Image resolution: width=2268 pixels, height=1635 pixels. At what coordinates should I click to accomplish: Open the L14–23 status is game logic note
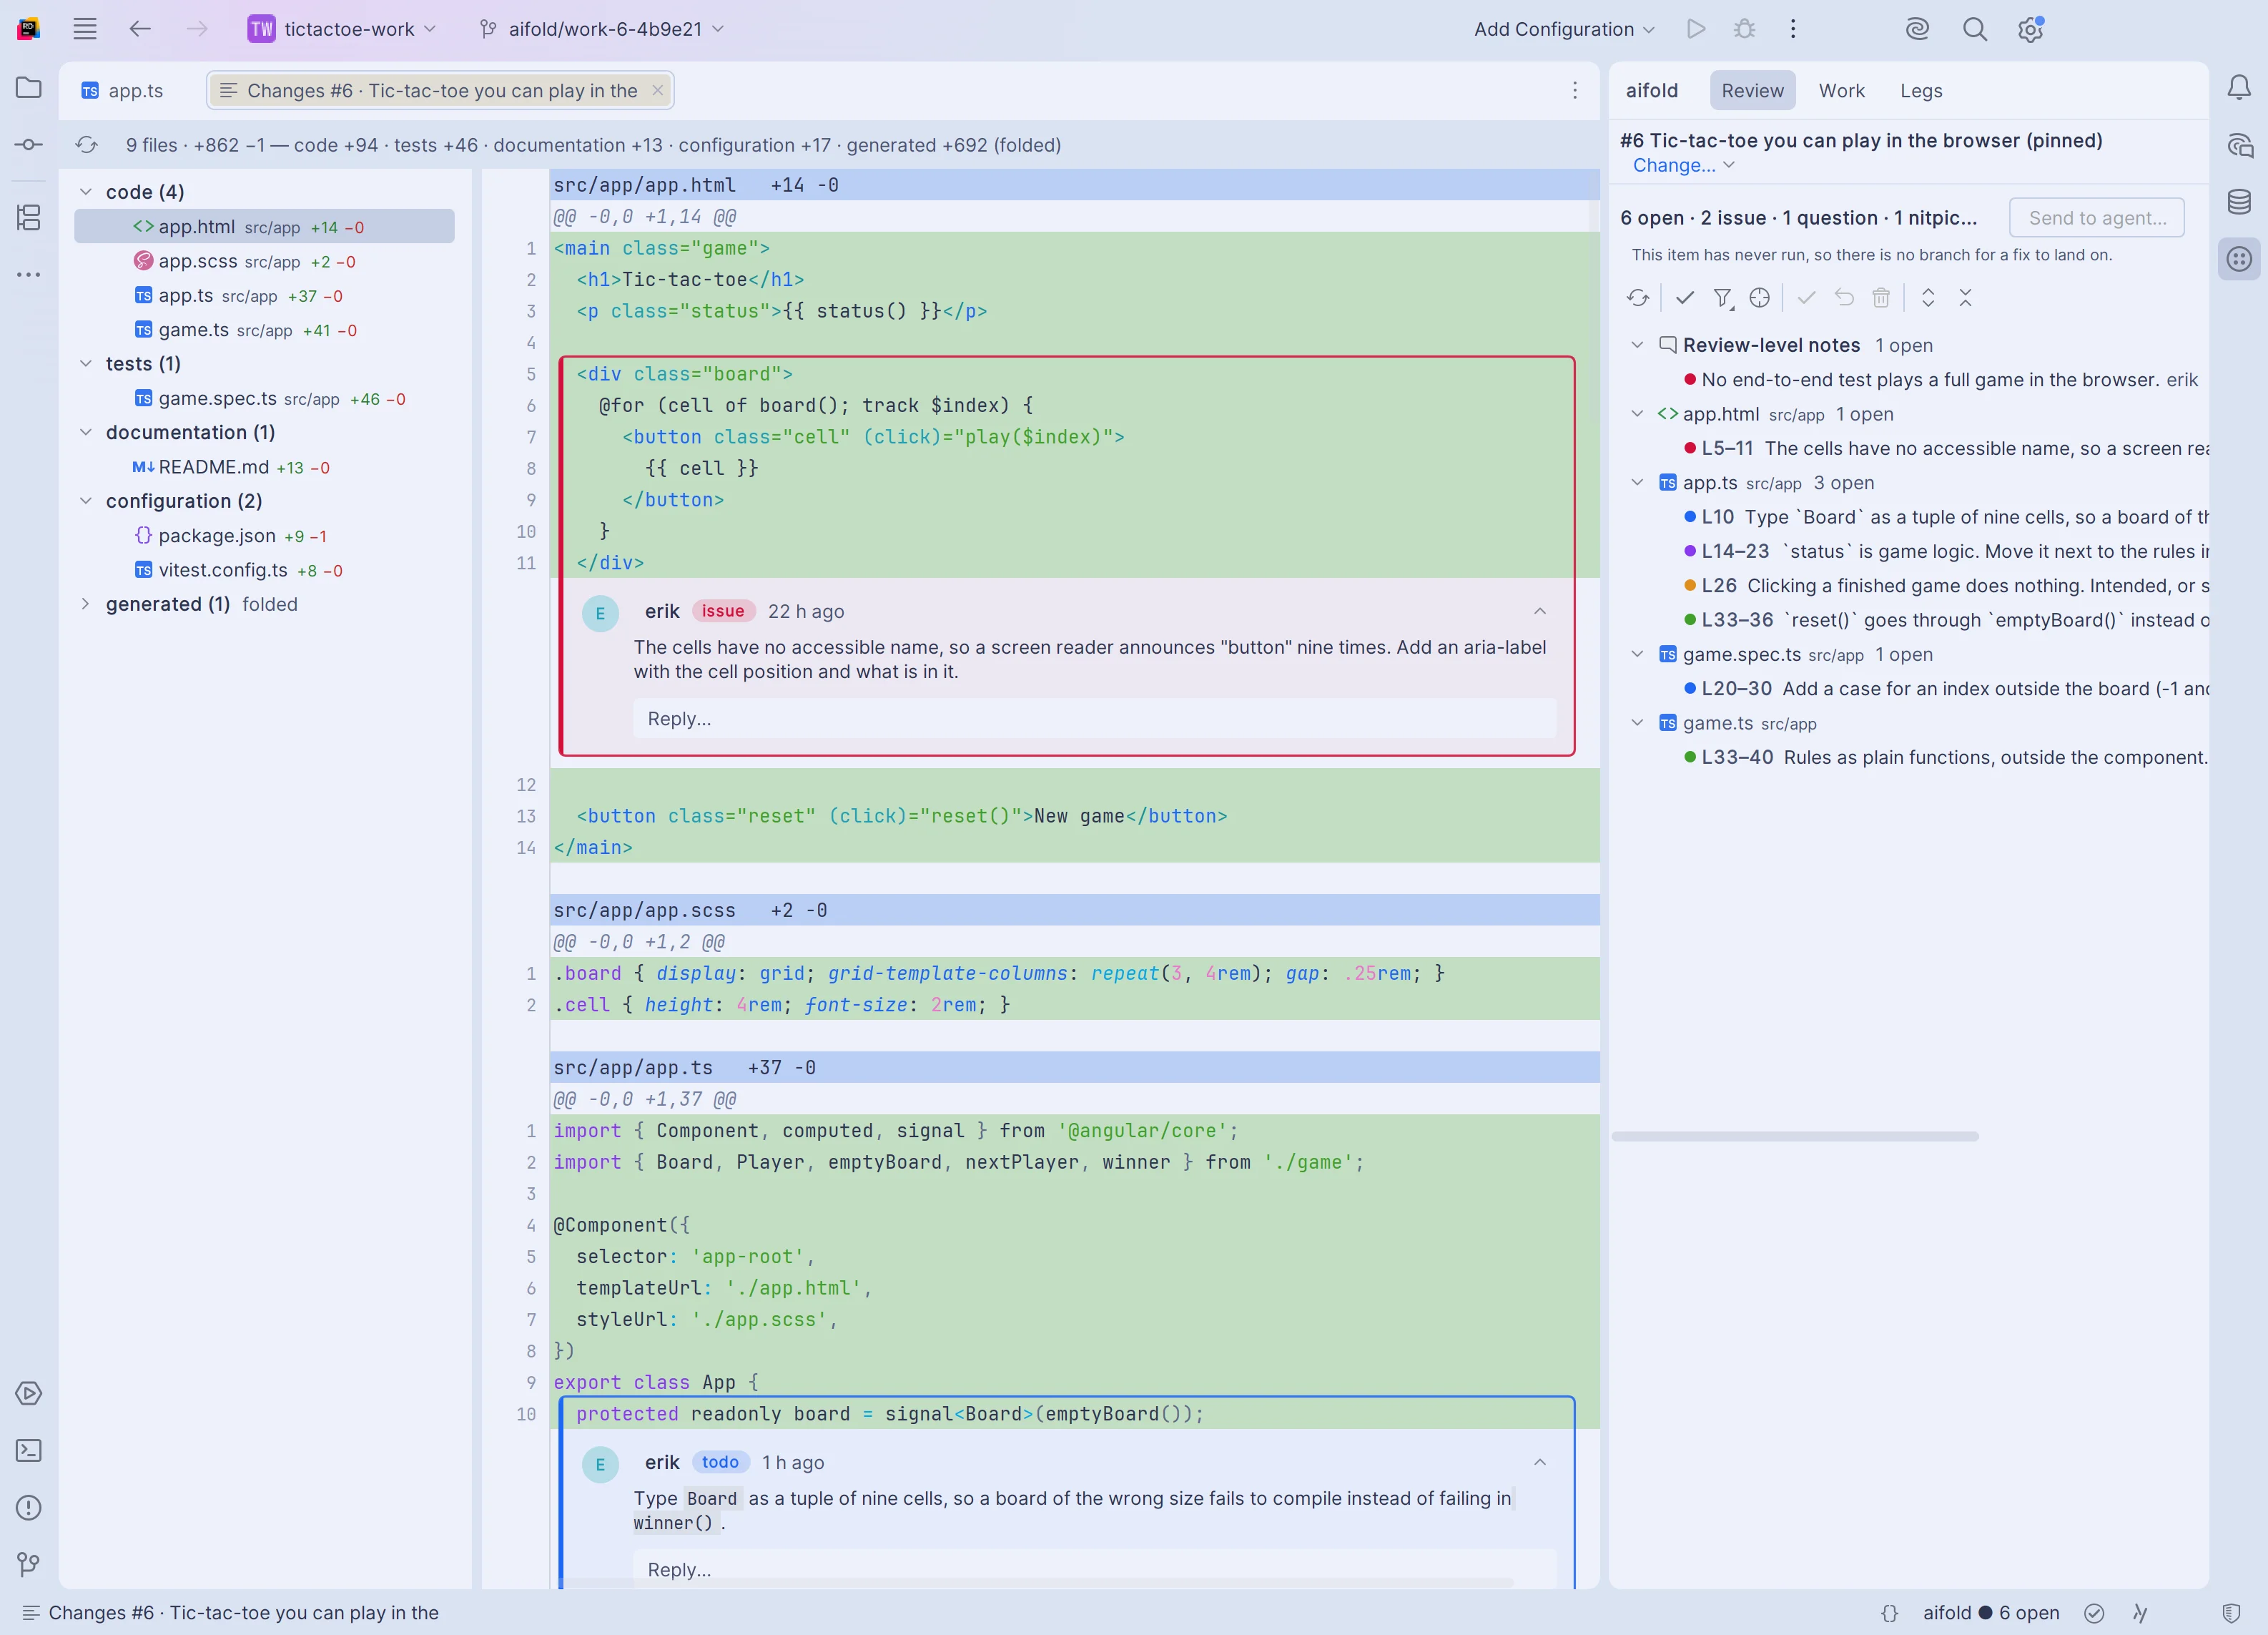pyautogui.click(x=1945, y=551)
